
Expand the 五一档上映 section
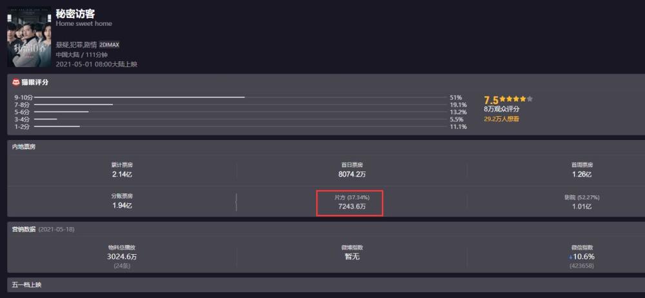27,284
